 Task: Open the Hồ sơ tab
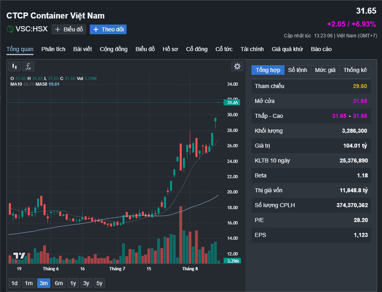[170, 49]
